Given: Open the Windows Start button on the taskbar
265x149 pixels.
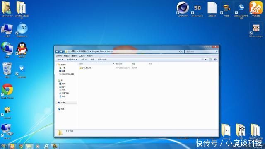Looking at the screenshot, I should click(4, 146).
